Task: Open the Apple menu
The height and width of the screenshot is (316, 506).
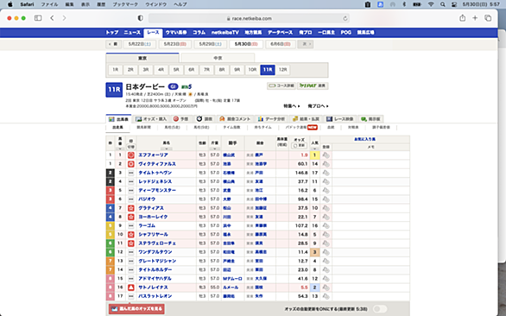Action: pos(10,4)
